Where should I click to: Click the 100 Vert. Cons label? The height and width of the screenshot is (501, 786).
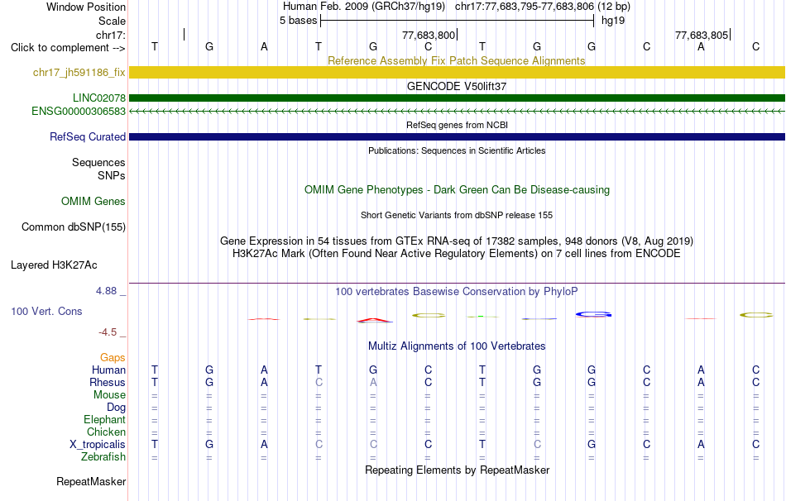pos(46,312)
